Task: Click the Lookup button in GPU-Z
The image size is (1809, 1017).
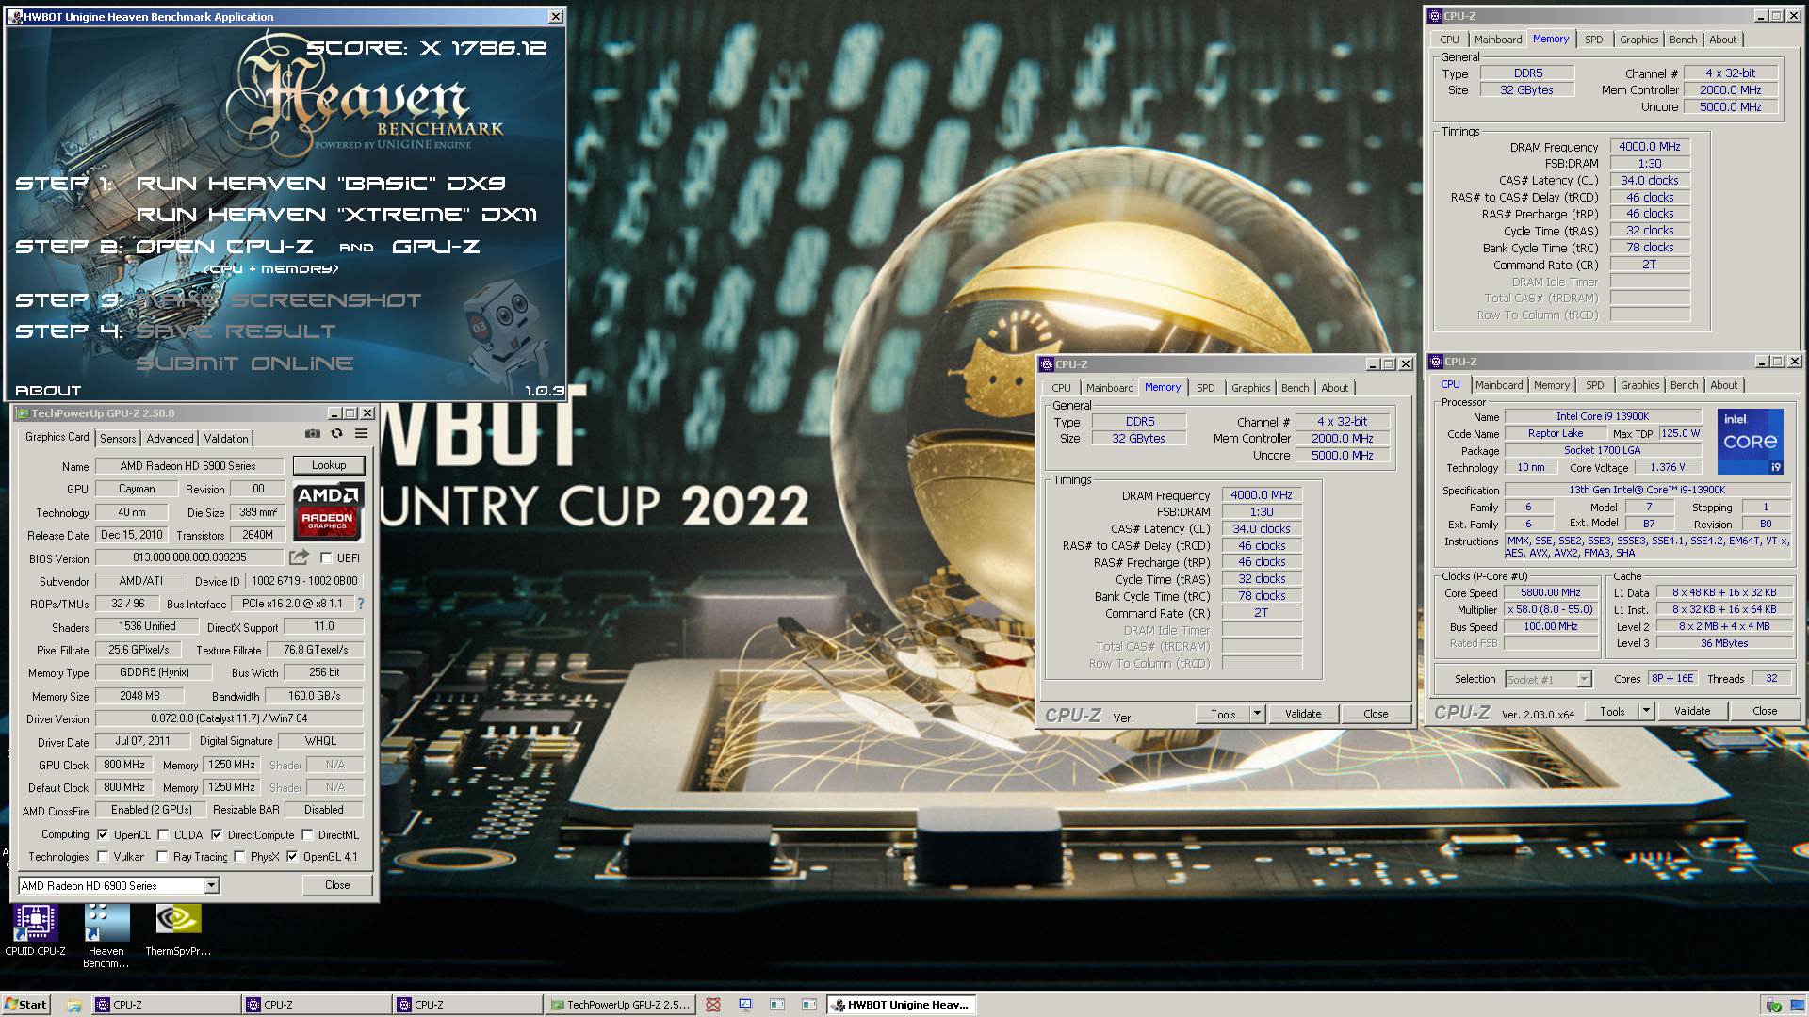Action: pyautogui.click(x=329, y=465)
